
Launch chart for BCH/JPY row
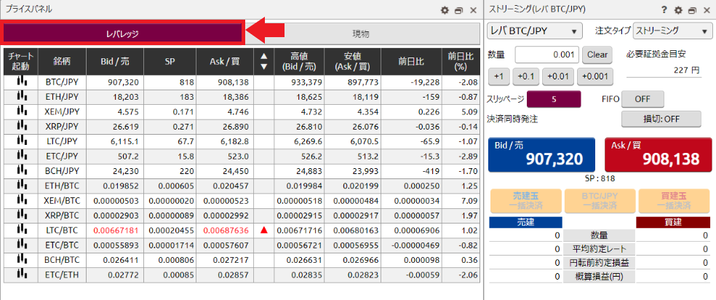click(21, 171)
